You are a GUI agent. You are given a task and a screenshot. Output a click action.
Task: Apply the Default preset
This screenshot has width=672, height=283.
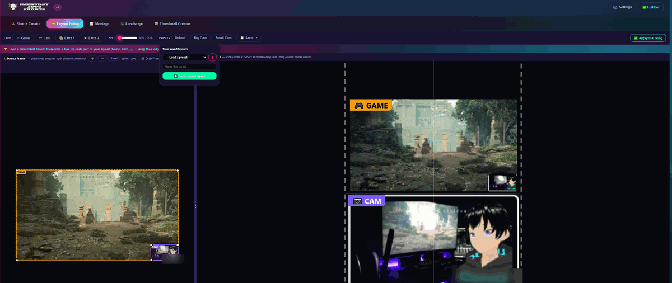coord(180,38)
